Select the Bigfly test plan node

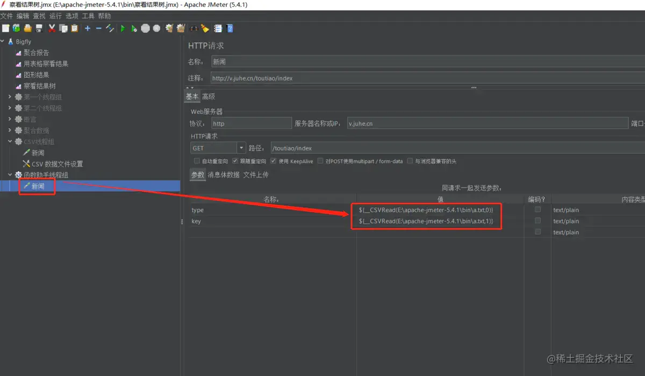coord(24,41)
